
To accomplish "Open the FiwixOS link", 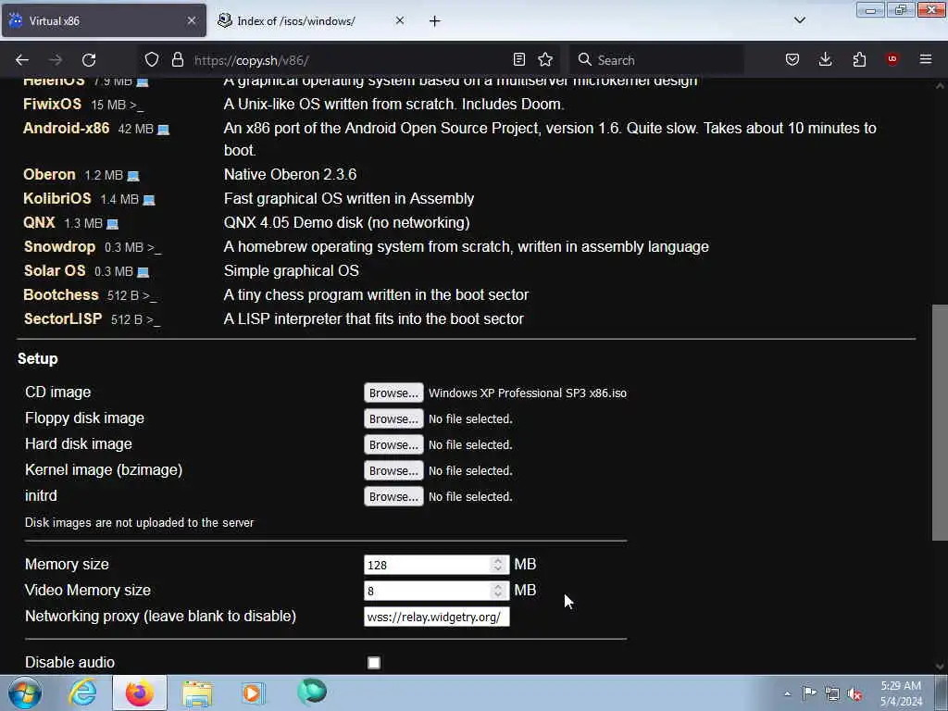I will click(52, 104).
